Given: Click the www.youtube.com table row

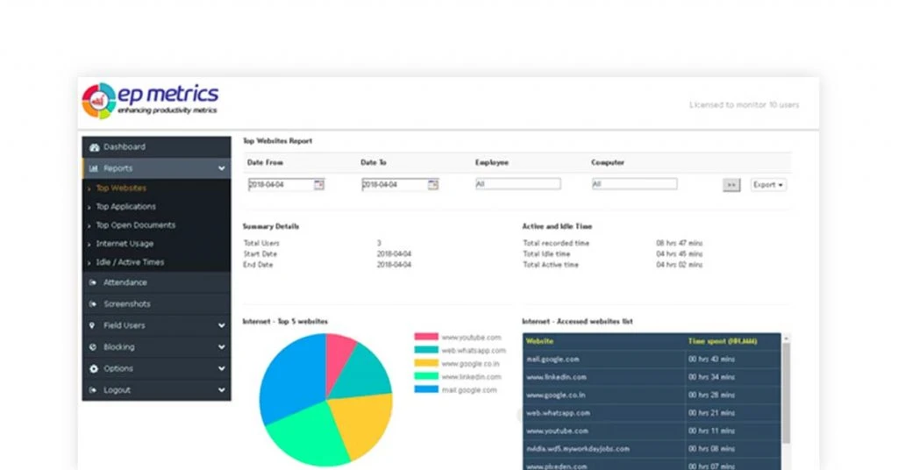Looking at the screenshot, I should point(652,431).
